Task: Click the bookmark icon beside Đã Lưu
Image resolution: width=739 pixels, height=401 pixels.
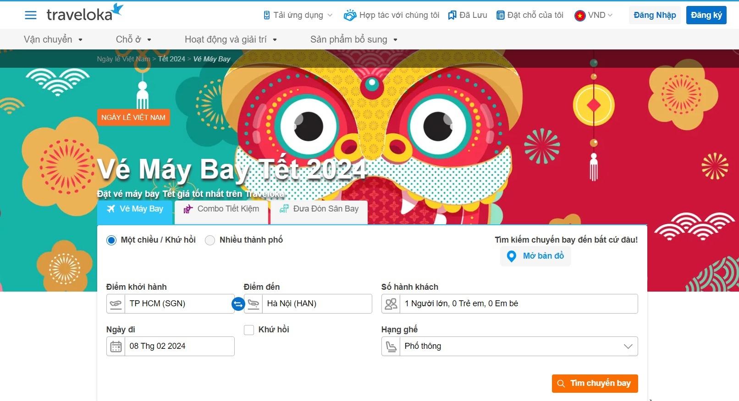Action: 452,15
